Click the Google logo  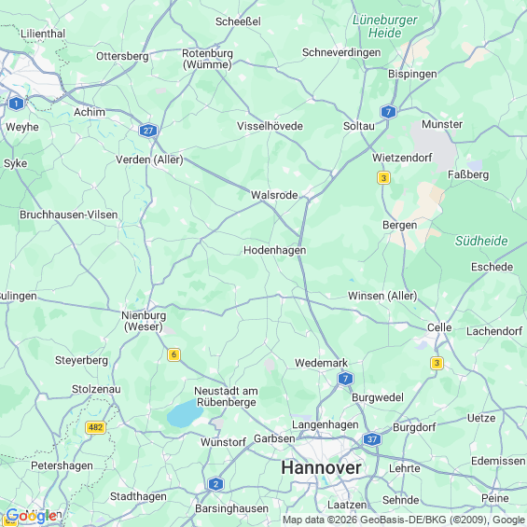(32, 516)
